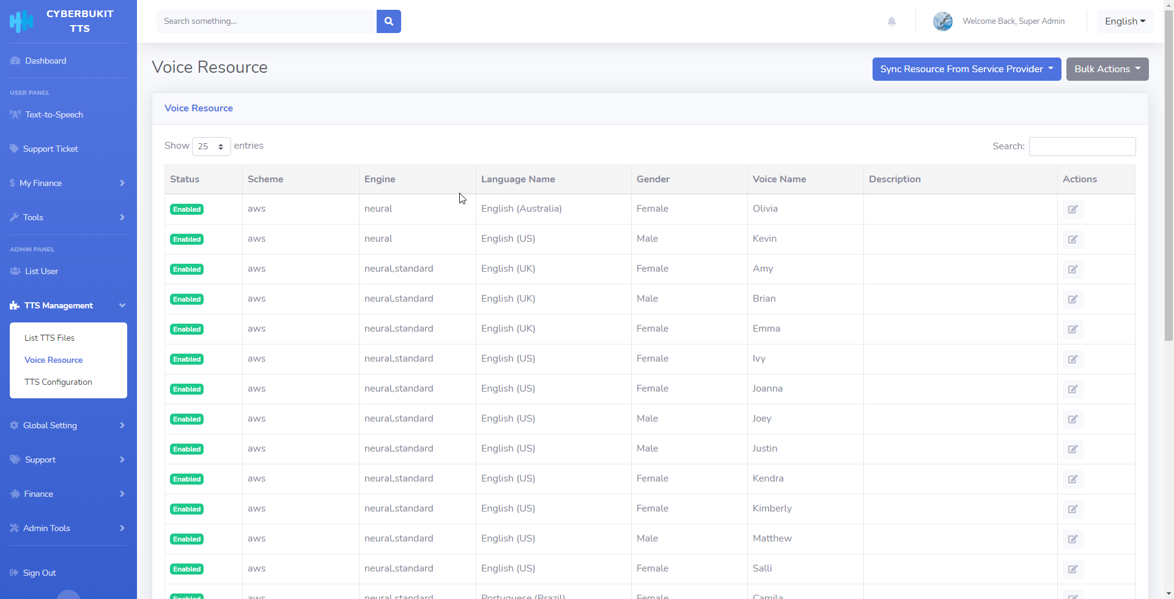Click edit icon for Kevin voice
The image size is (1174, 599).
(x=1072, y=239)
